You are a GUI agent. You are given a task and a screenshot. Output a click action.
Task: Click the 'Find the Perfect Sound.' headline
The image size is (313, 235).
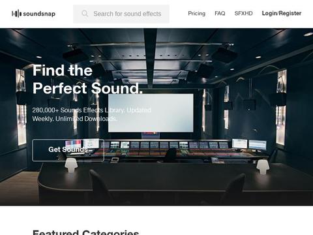pyautogui.click(x=87, y=79)
